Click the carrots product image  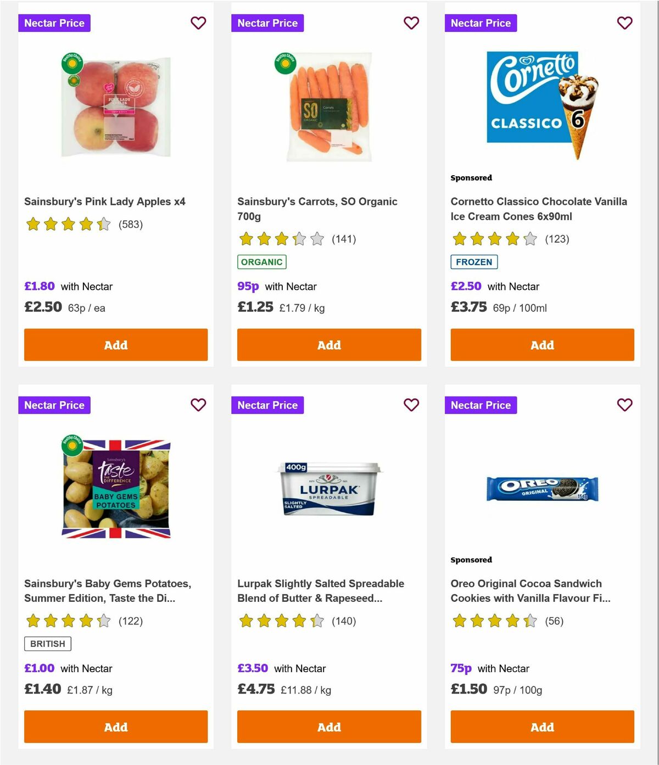click(x=328, y=104)
